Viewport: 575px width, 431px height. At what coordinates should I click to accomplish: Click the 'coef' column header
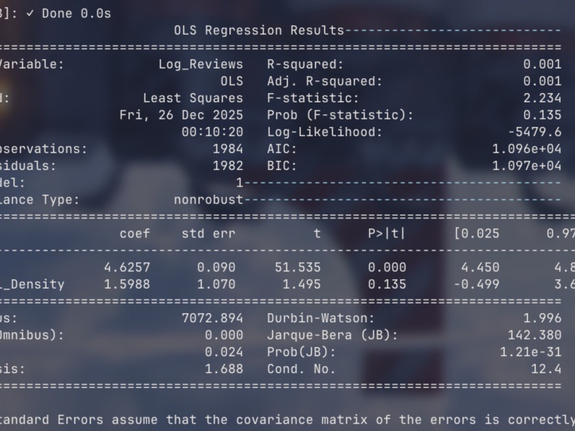[135, 233]
